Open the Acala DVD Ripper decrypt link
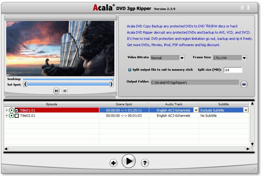 tap(189, 32)
